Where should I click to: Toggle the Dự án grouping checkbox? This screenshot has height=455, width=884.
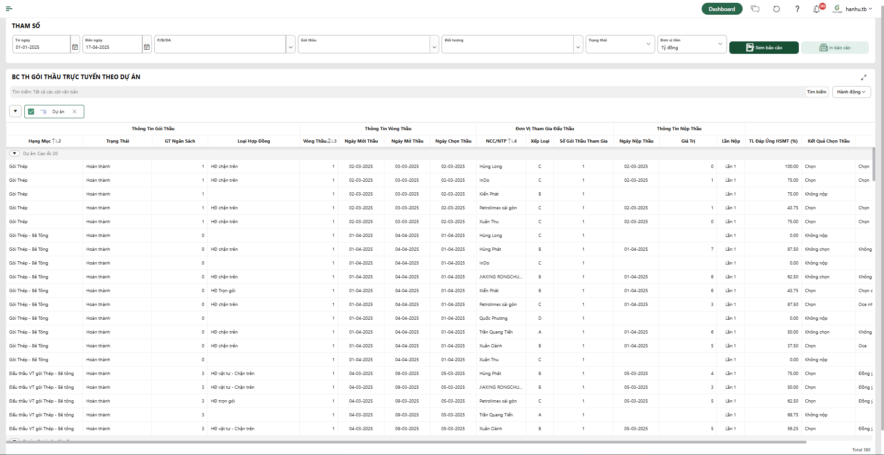pos(31,112)
